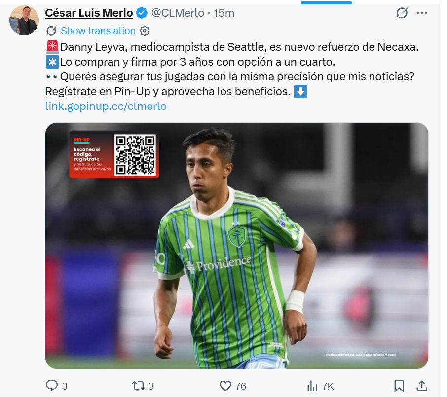
Task: Open César Luis Merlo profile name
Action: click(89, 13)
